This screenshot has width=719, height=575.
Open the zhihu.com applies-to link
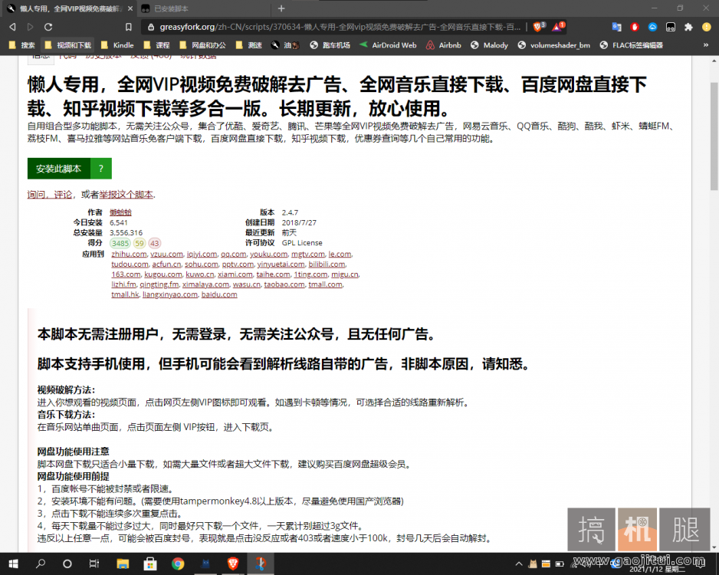[129, 254]
